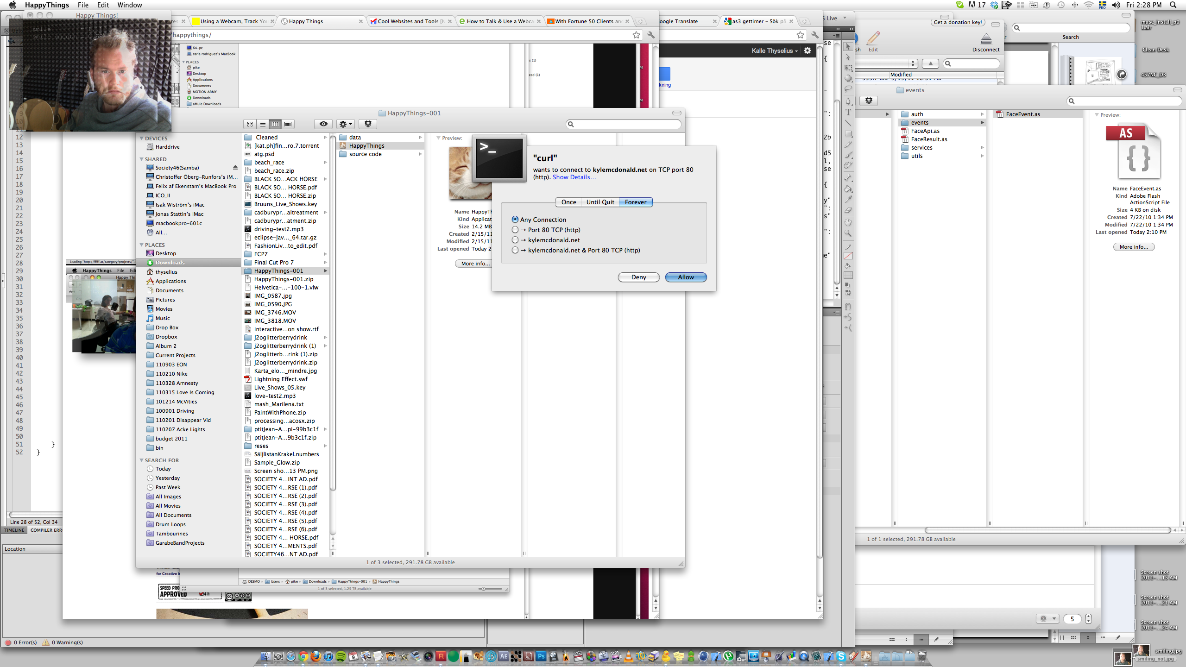1186x667 pixels.
Task: Toggle Snap to Objects magnet in Flash
Action: 848,306
